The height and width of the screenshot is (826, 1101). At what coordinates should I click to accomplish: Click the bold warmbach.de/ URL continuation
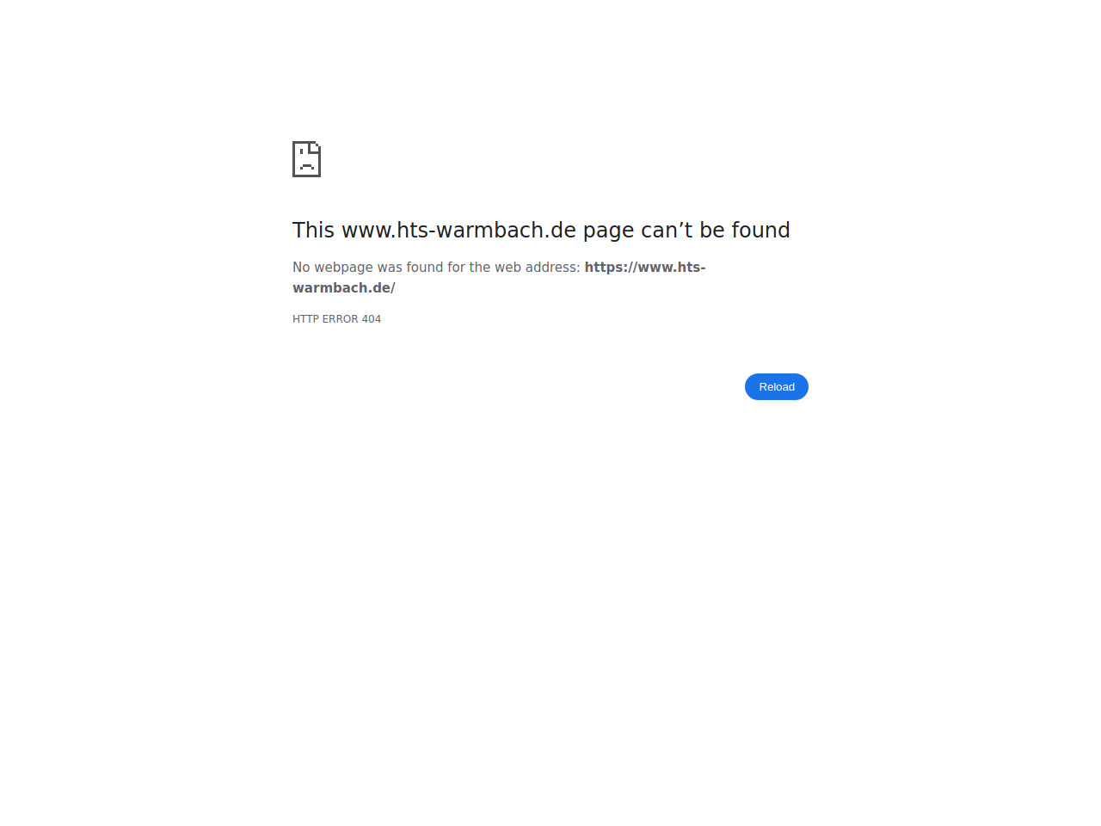344,288
